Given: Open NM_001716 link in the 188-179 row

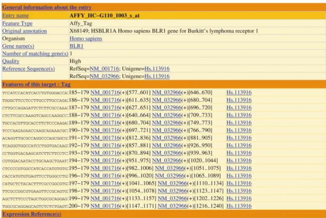Looking at the screenshot, I should [105, 115].
